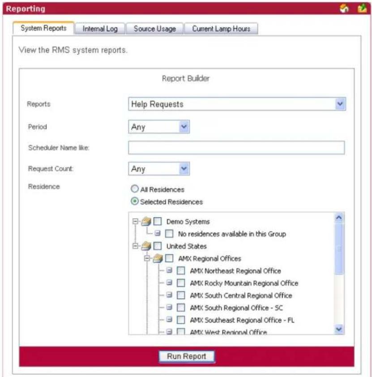Click node icon beside AMX South Central Regional Office
This screenshot has height=377, width=372.
click(x=169, y=295)
